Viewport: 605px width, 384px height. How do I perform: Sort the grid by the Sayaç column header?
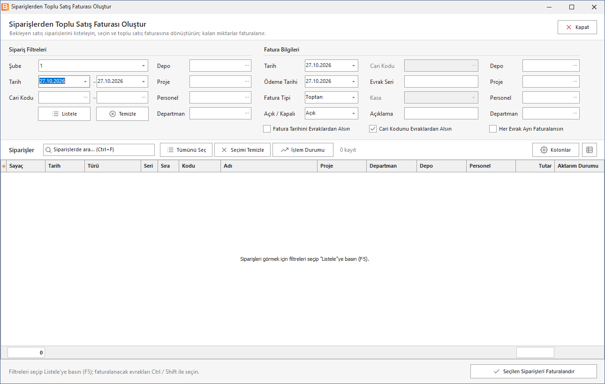[x=26, y=166]
